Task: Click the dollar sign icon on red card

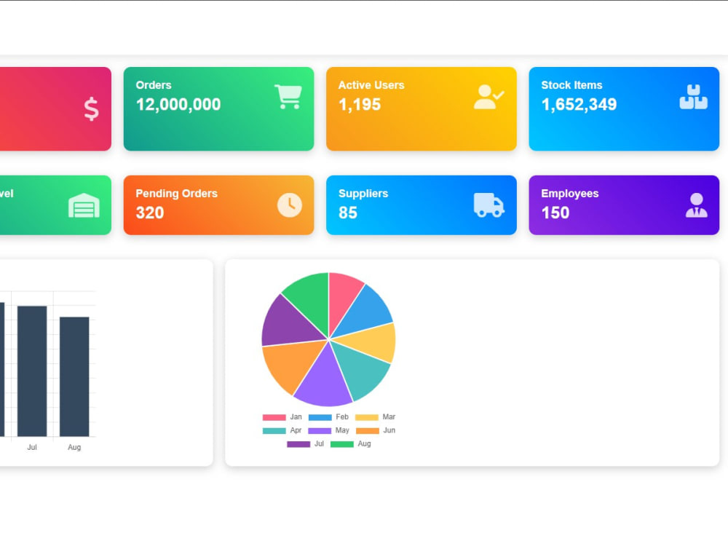Action: pyautogui.click(x=92, y=109)
